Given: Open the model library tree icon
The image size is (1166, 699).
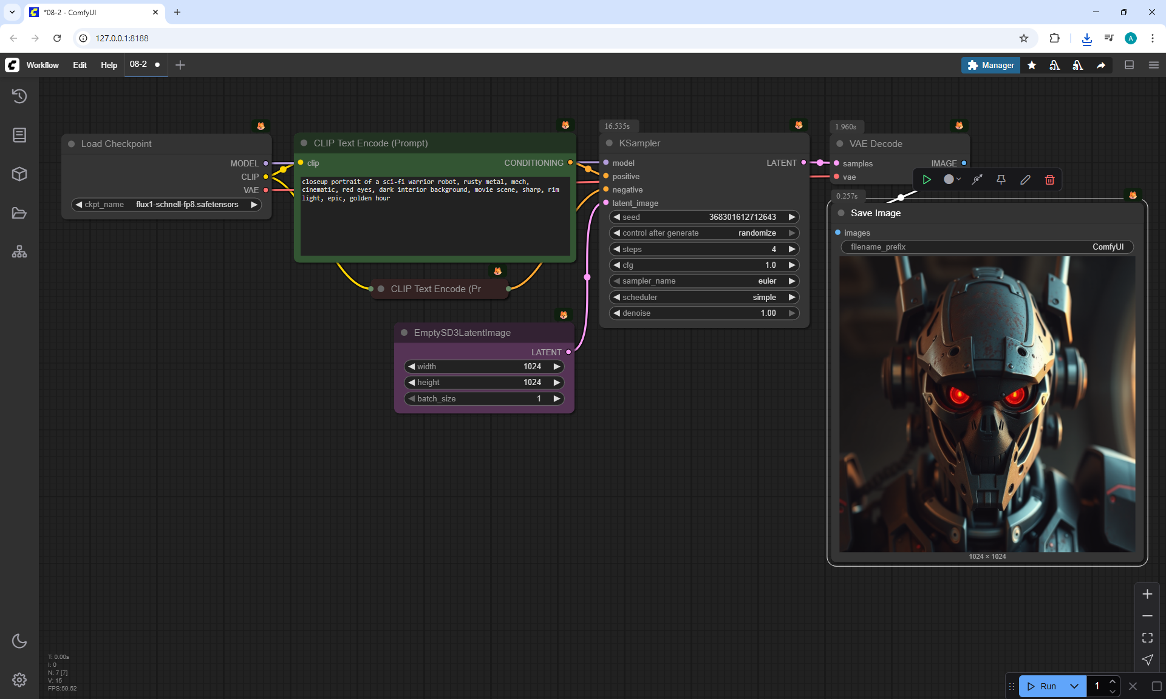Looking at the screenshot, I should pos(19,252).
